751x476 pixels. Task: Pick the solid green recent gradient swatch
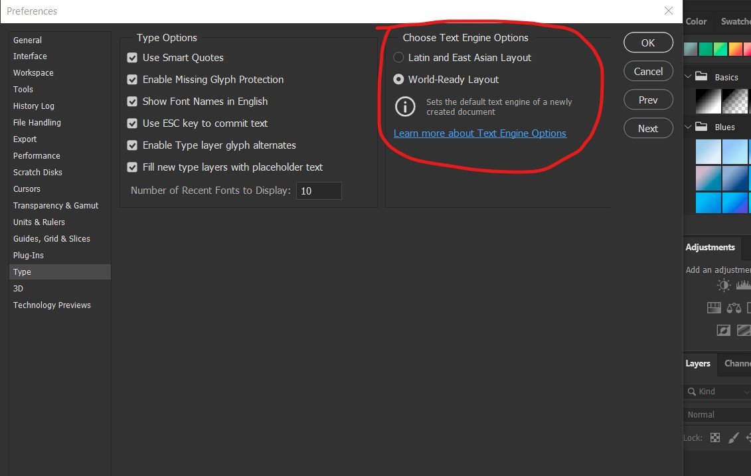coord(705,49)
